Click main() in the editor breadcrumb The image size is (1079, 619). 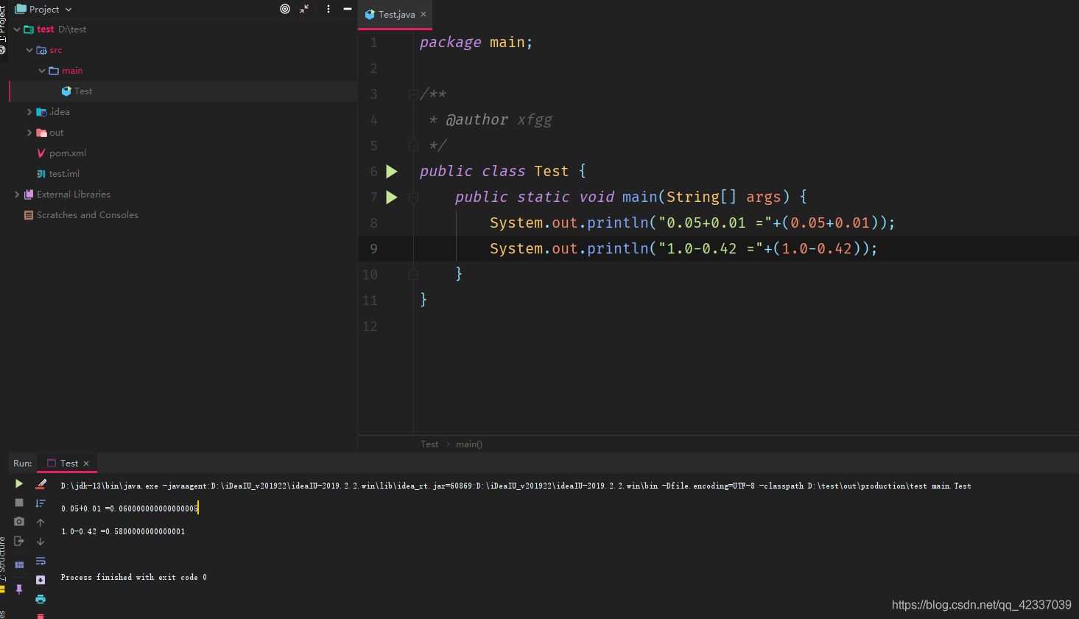coord(469,444)
